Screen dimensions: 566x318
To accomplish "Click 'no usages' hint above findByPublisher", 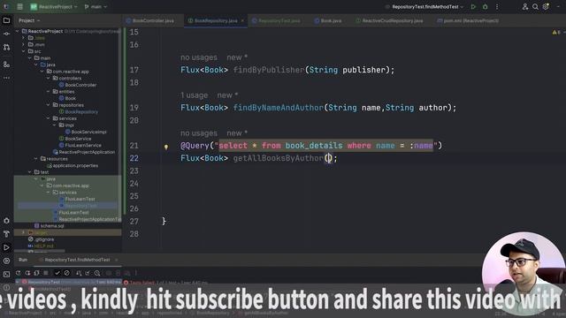I will [199, 57].
